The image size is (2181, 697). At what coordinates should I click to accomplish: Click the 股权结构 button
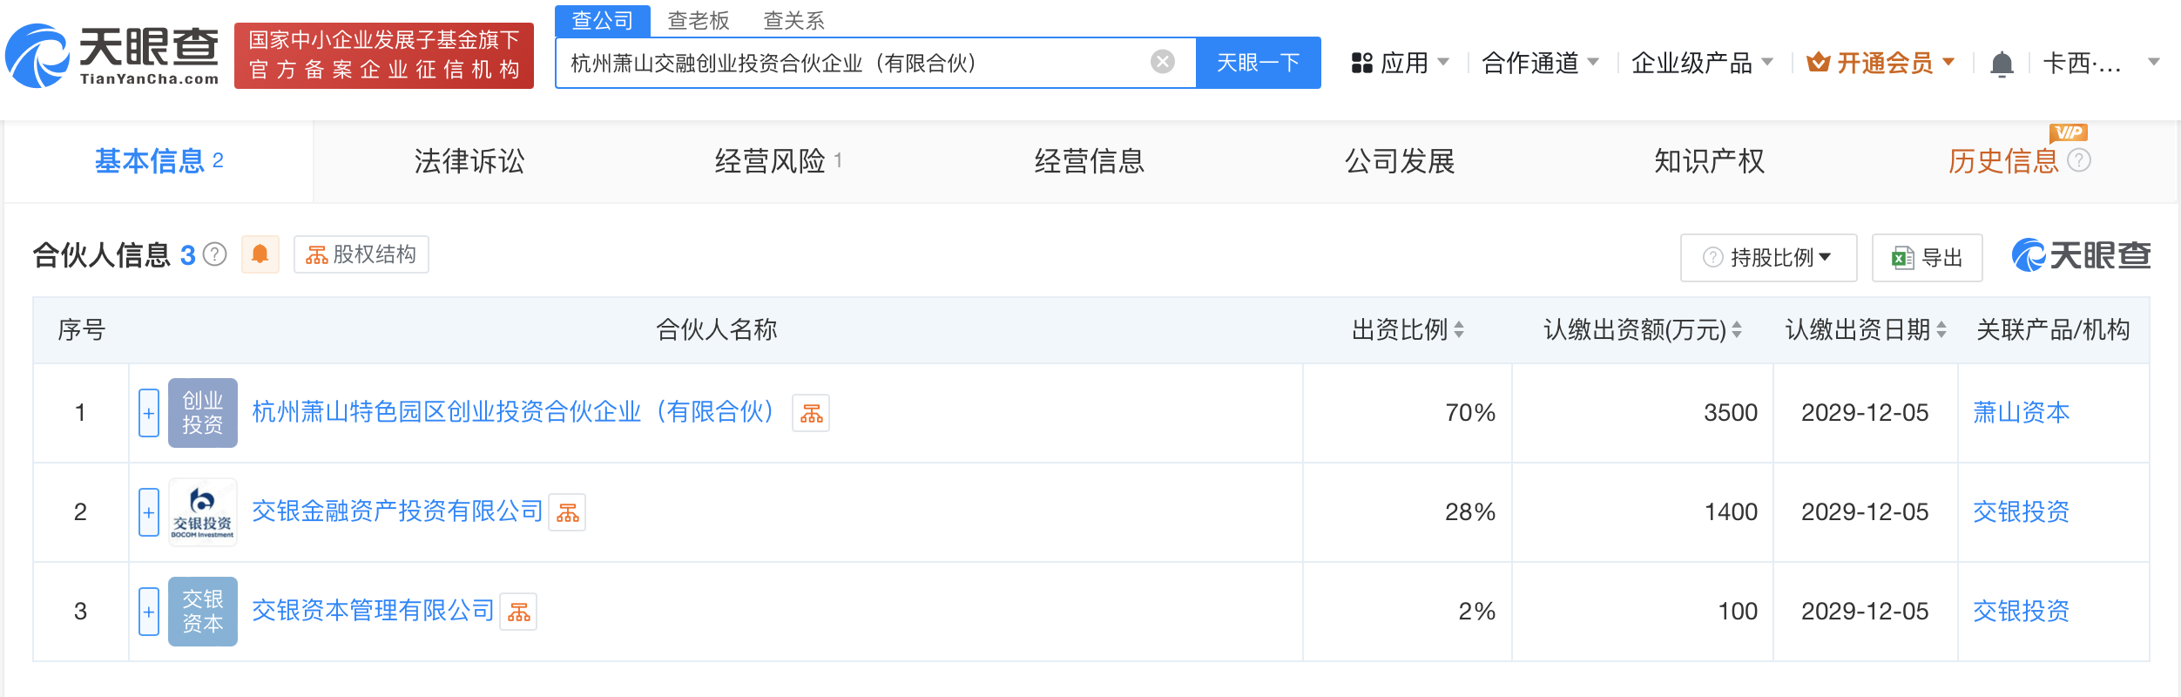pyautogui.click(x=361, y=254)
